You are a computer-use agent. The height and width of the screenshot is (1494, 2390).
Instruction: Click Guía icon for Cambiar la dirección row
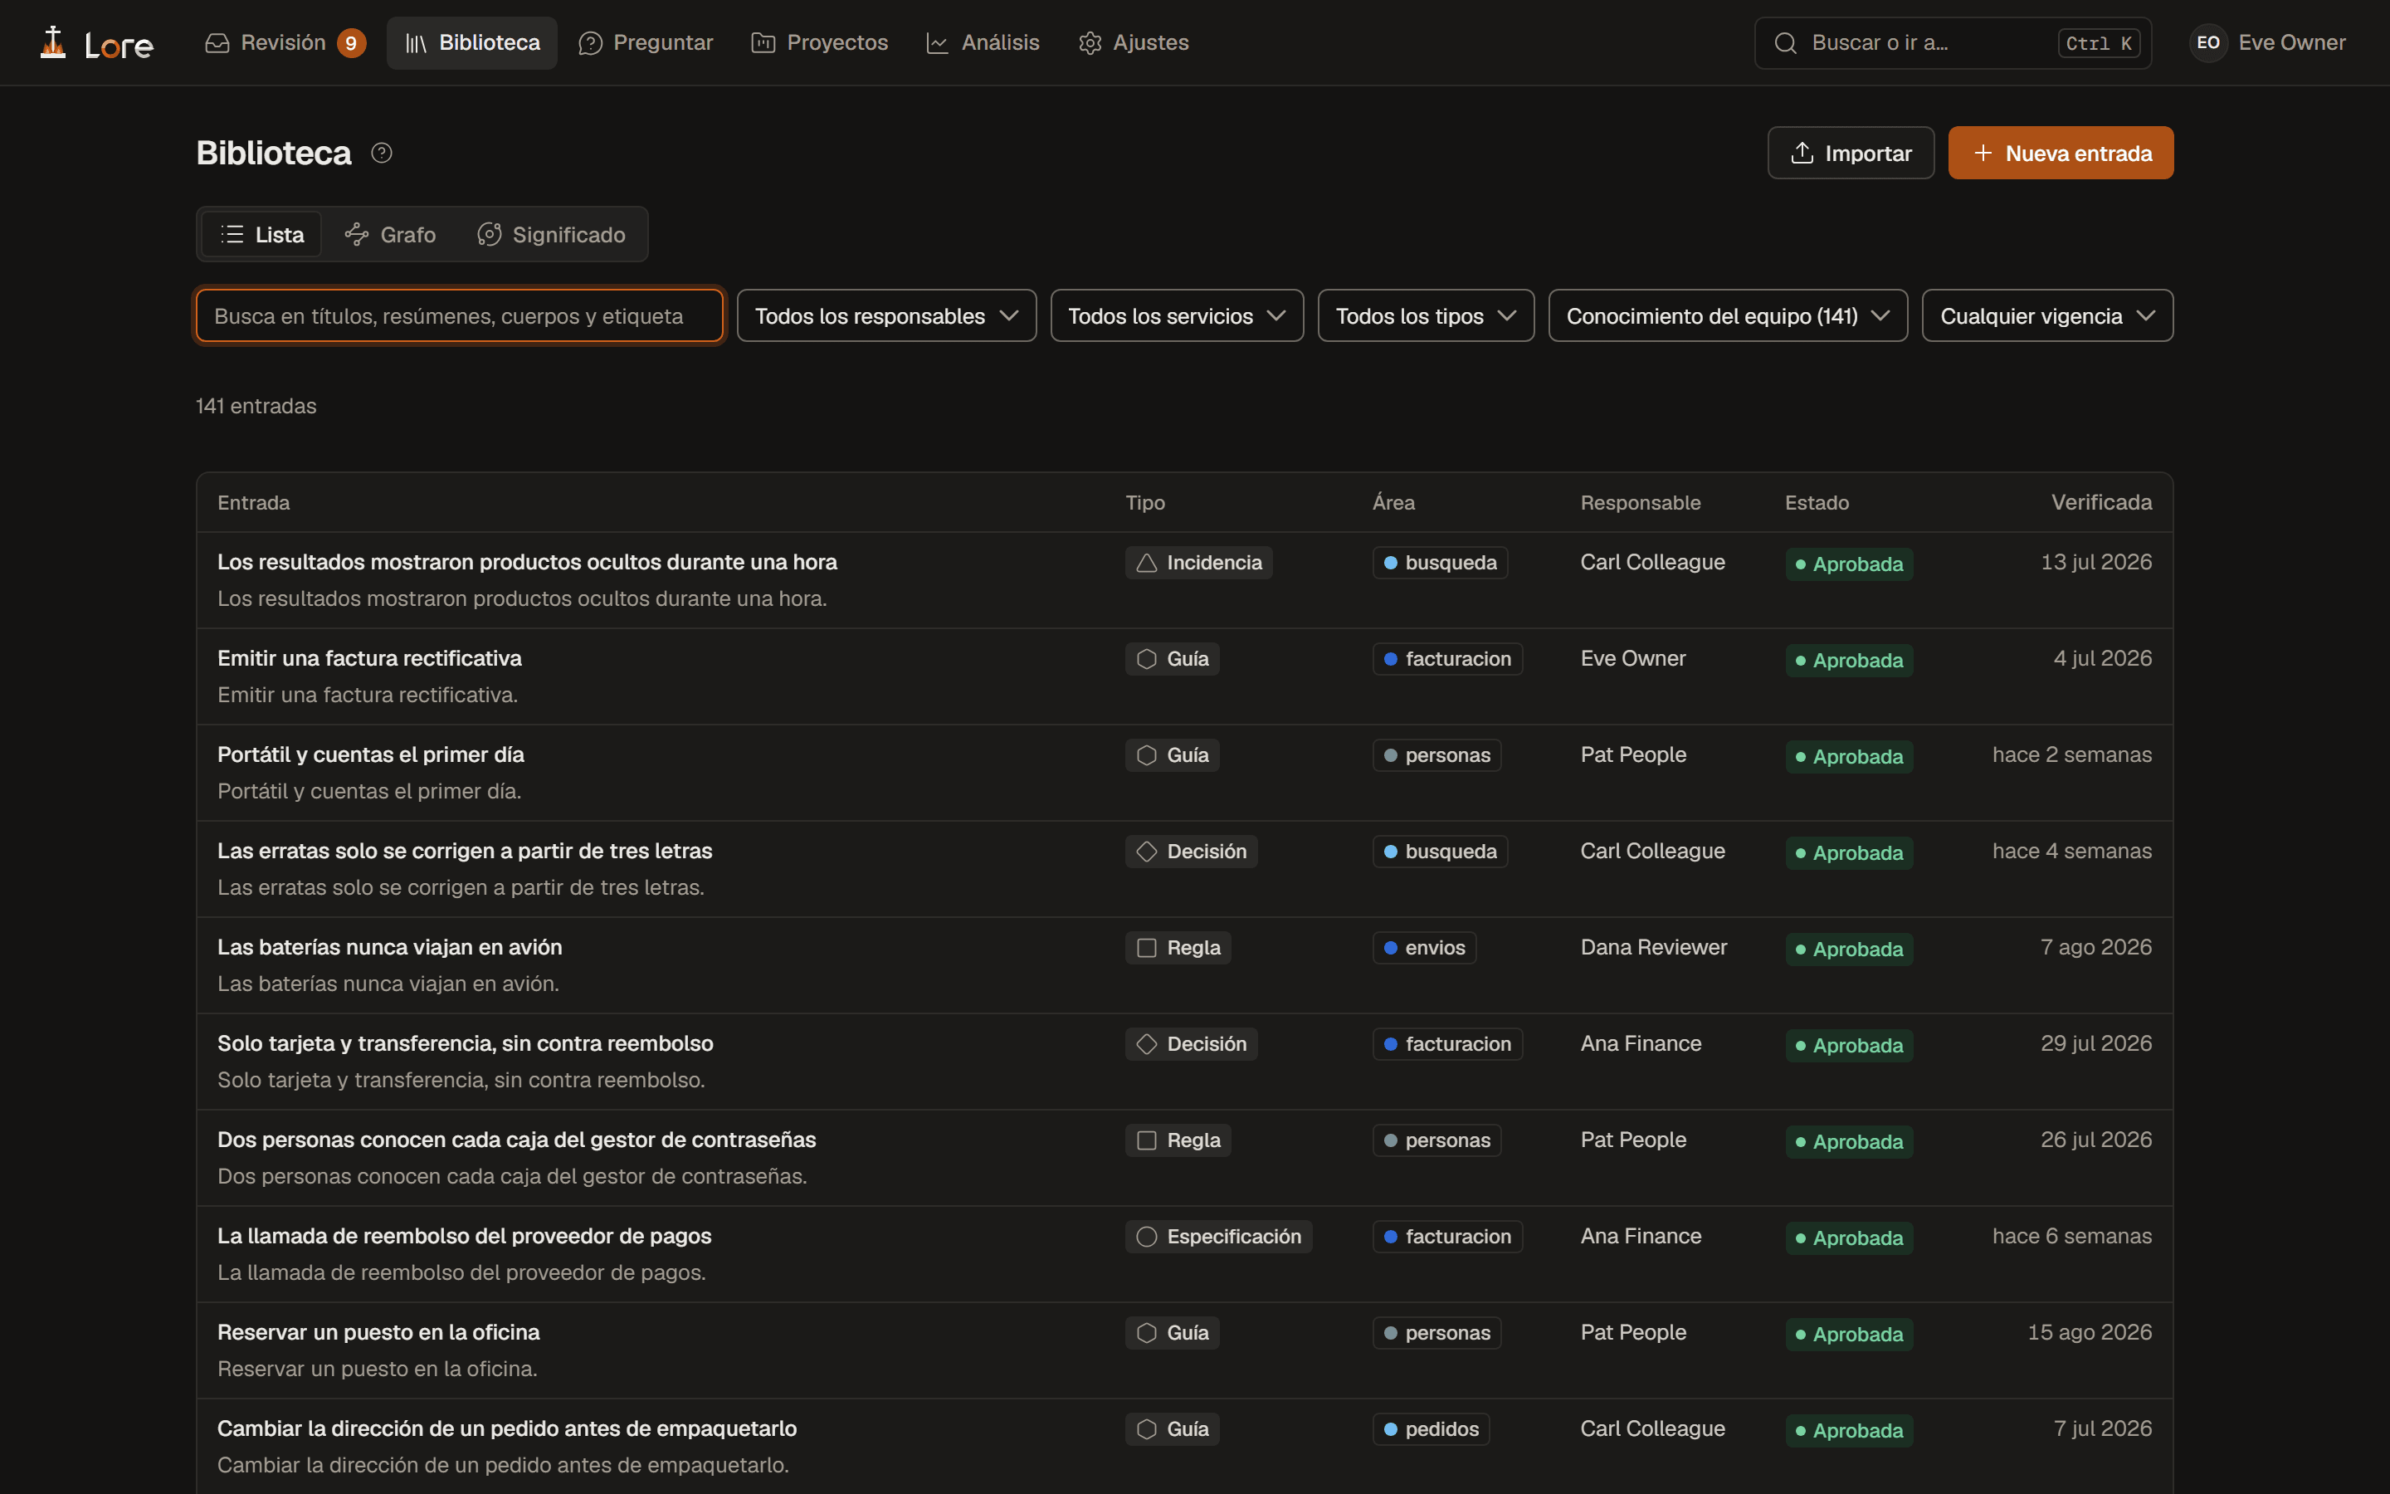1145,1430
